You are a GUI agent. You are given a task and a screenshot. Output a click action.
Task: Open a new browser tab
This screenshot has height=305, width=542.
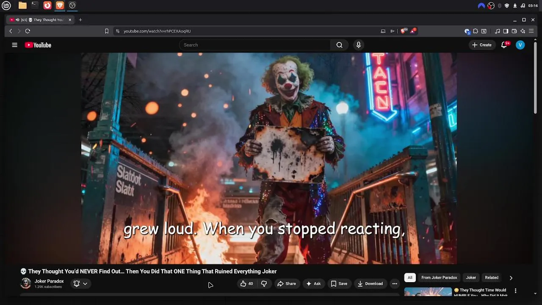(x=80, y=20)
